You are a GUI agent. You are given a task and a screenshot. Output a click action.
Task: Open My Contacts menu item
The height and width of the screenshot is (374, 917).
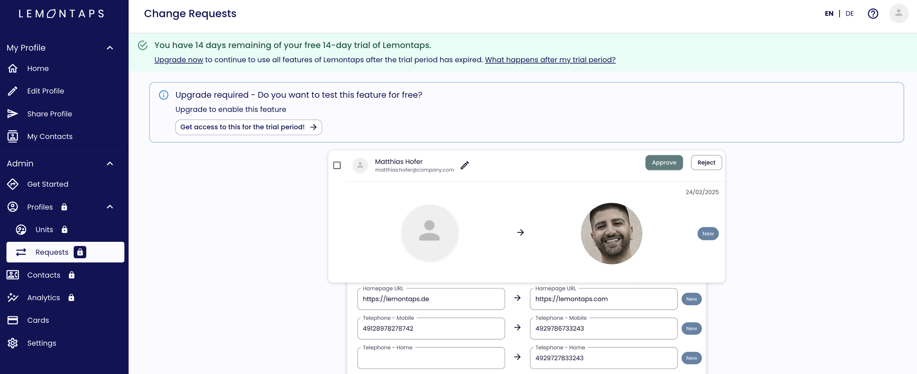tap(50, 136)
